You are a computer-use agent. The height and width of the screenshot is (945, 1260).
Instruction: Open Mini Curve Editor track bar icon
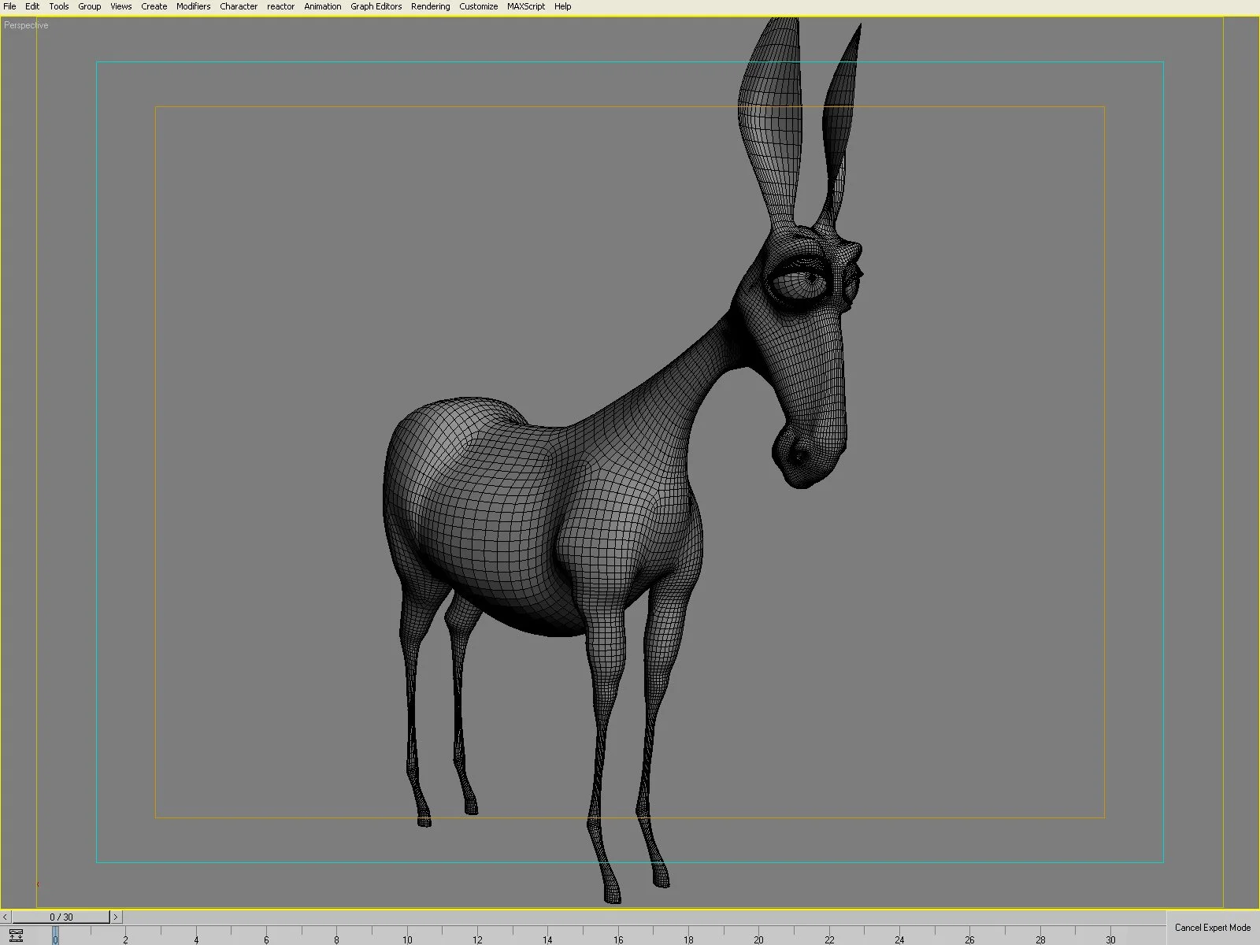(16, 936)
